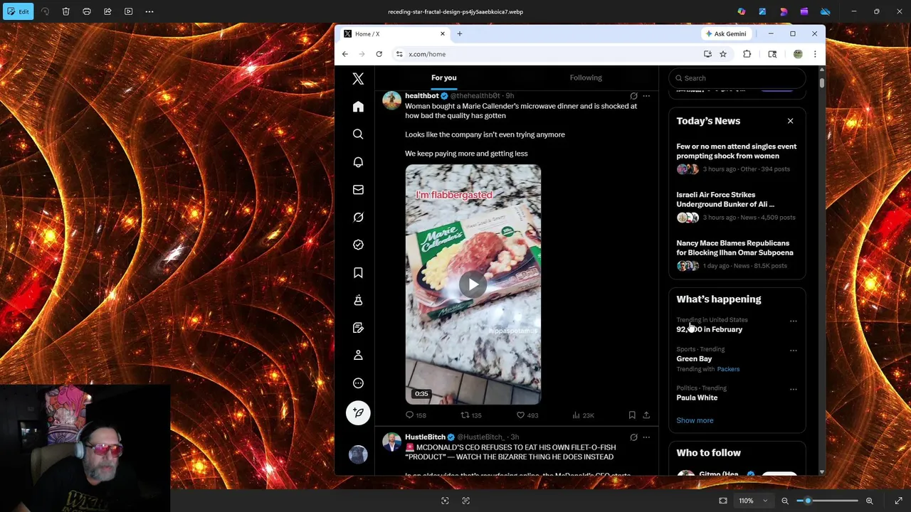911x512 pixels.
Task: Click the X Search field
Action: 737,78
